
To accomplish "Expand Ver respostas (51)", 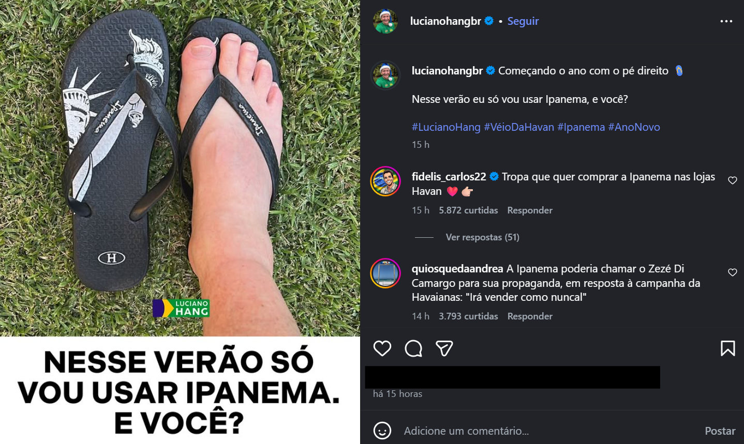I will [x=483, y=237].
